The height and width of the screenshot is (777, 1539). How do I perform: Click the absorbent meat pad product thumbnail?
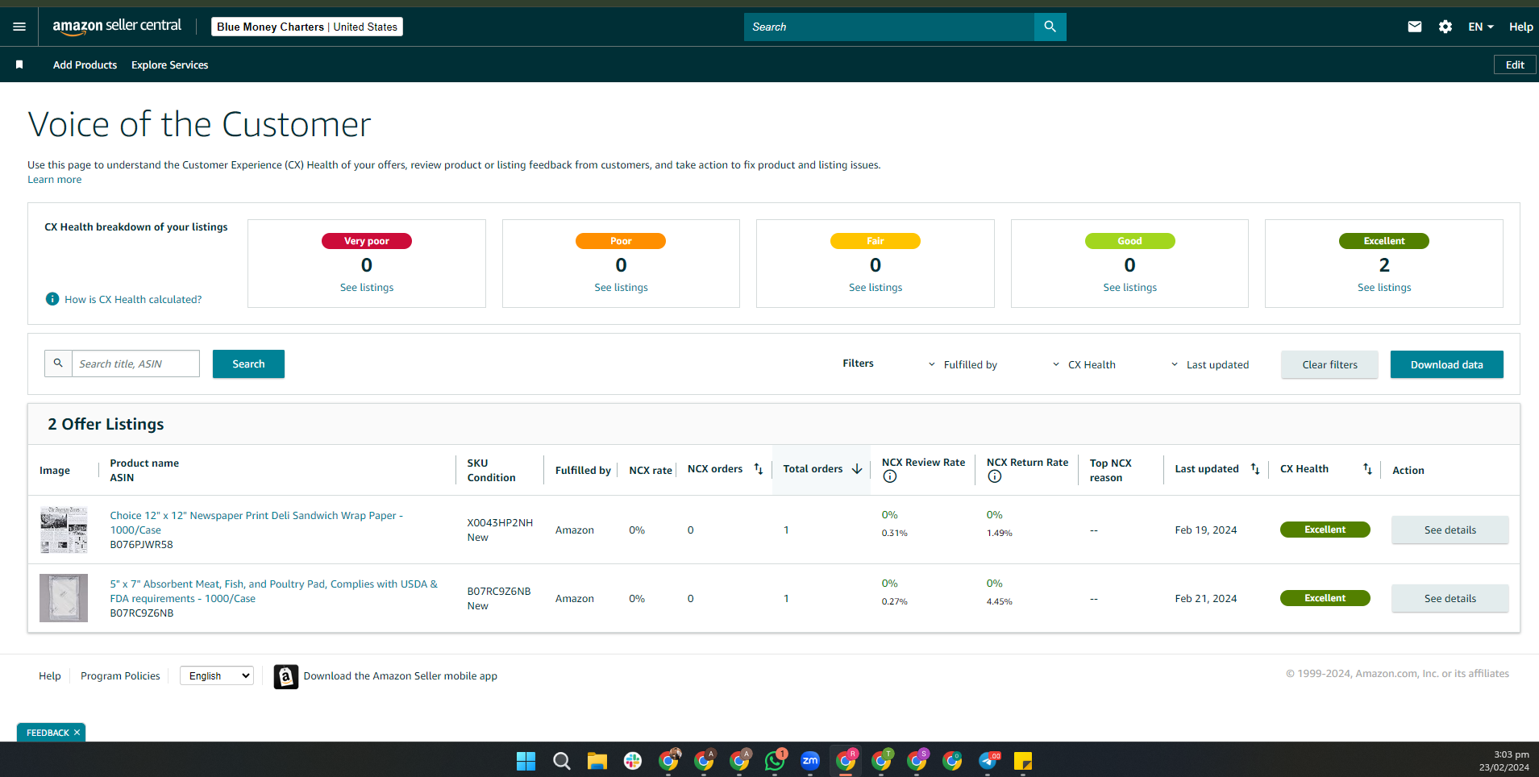point(64,598)
